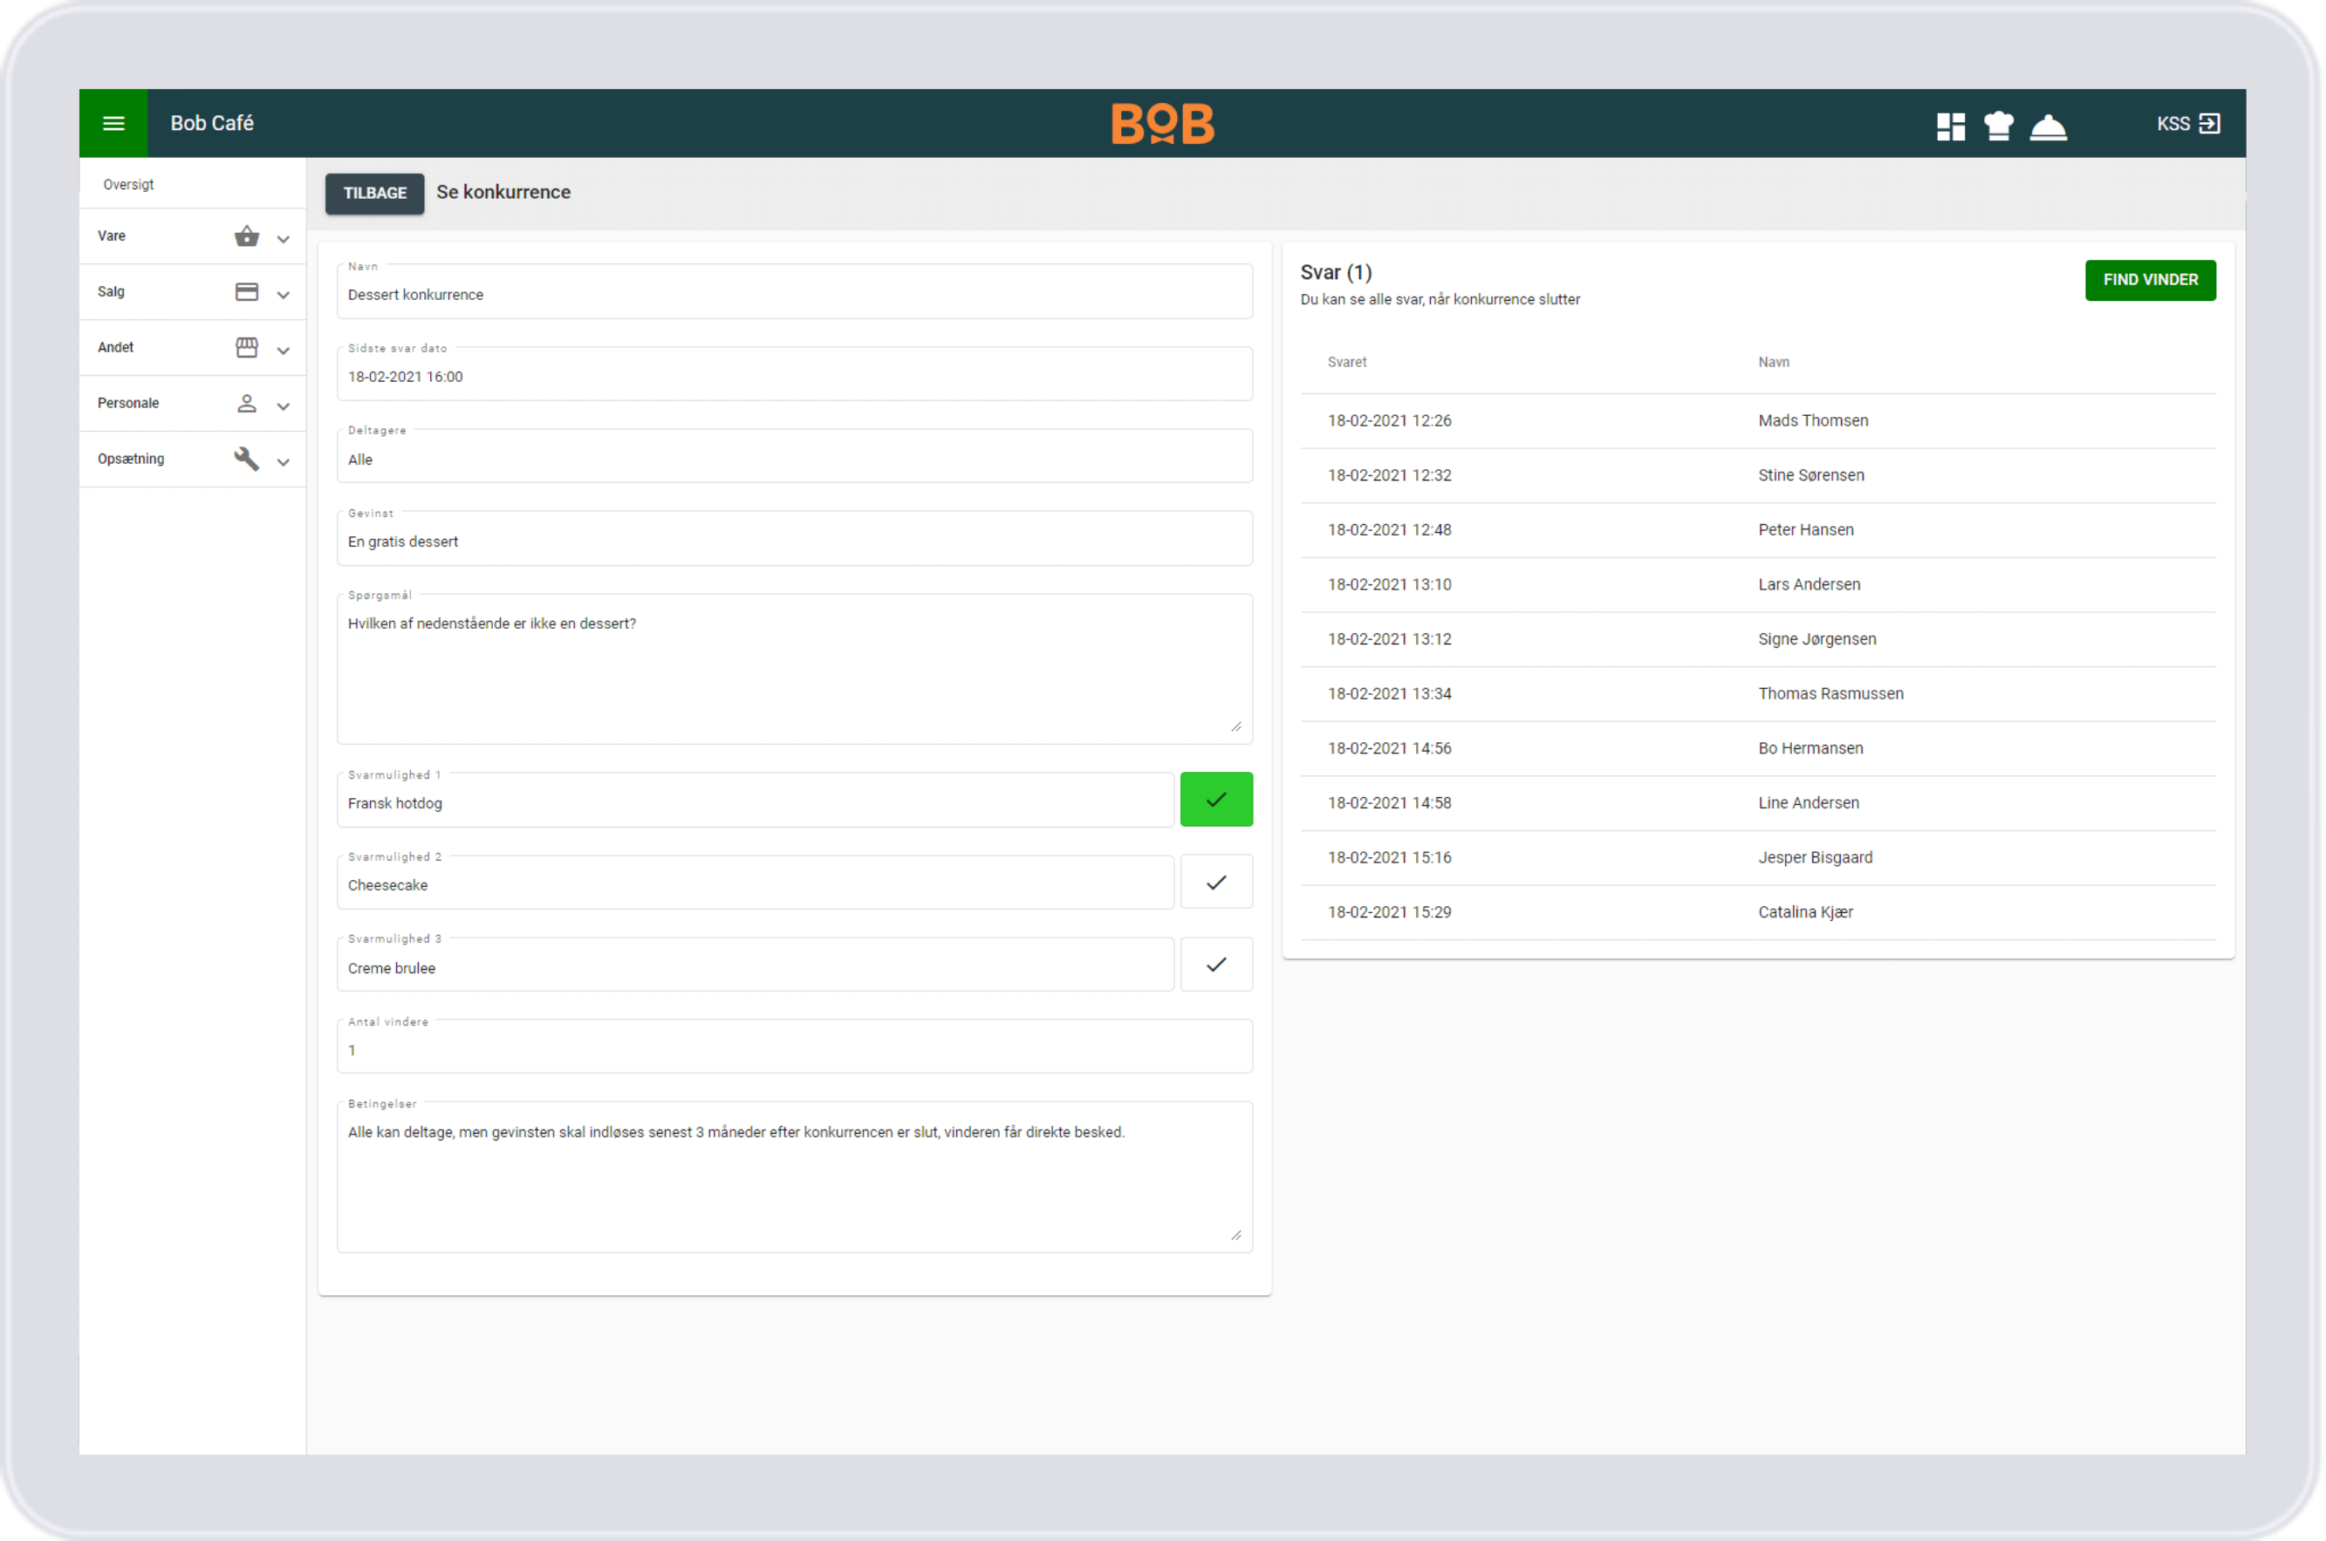Click the dashboard grid icon
Image resolution: width=2326 pixels, height=1541 pixels.
(x=1951, y=126)
